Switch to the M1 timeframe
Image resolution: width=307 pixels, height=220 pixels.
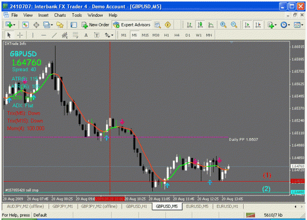[124, 35]
